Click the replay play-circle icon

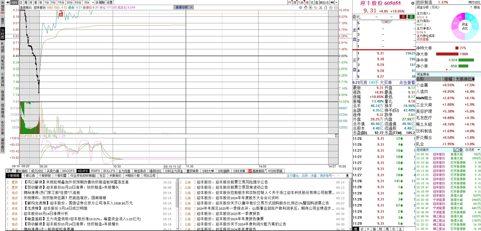pyautogui.click(x=311, y=7)
